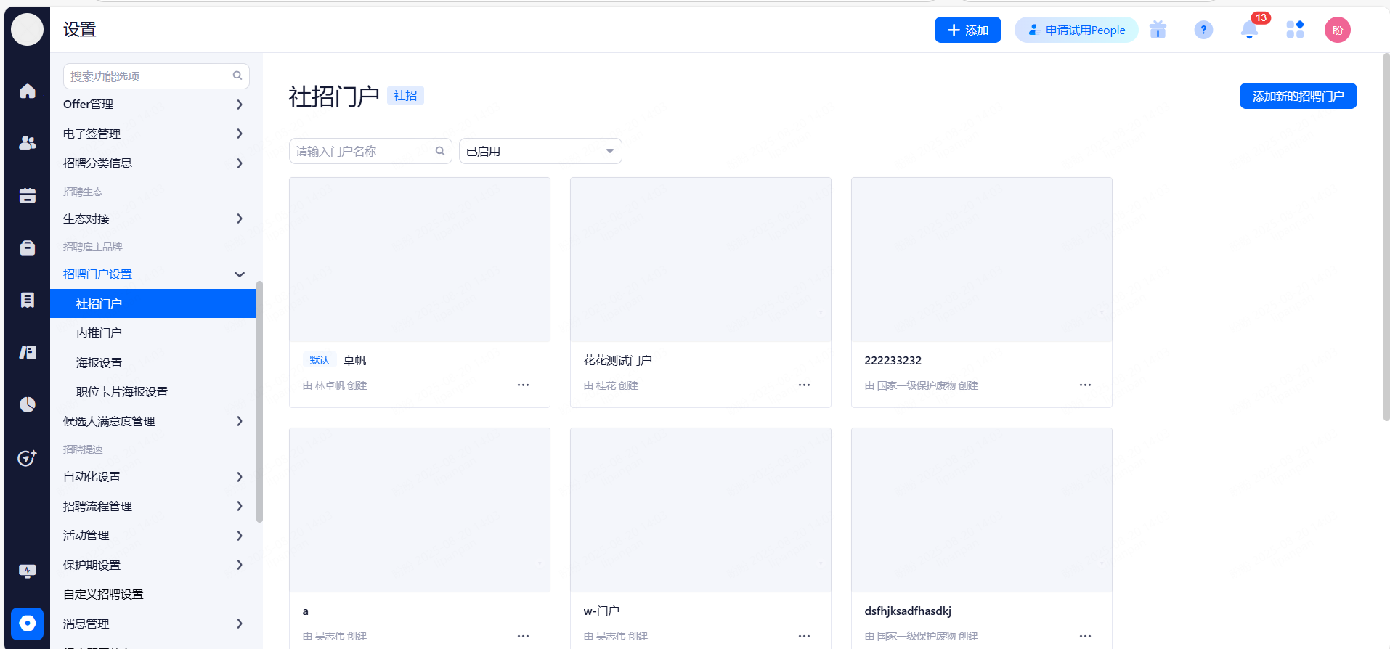Click the home icon in left sidebar
The image size is (1390, 649).
[28, 91]
